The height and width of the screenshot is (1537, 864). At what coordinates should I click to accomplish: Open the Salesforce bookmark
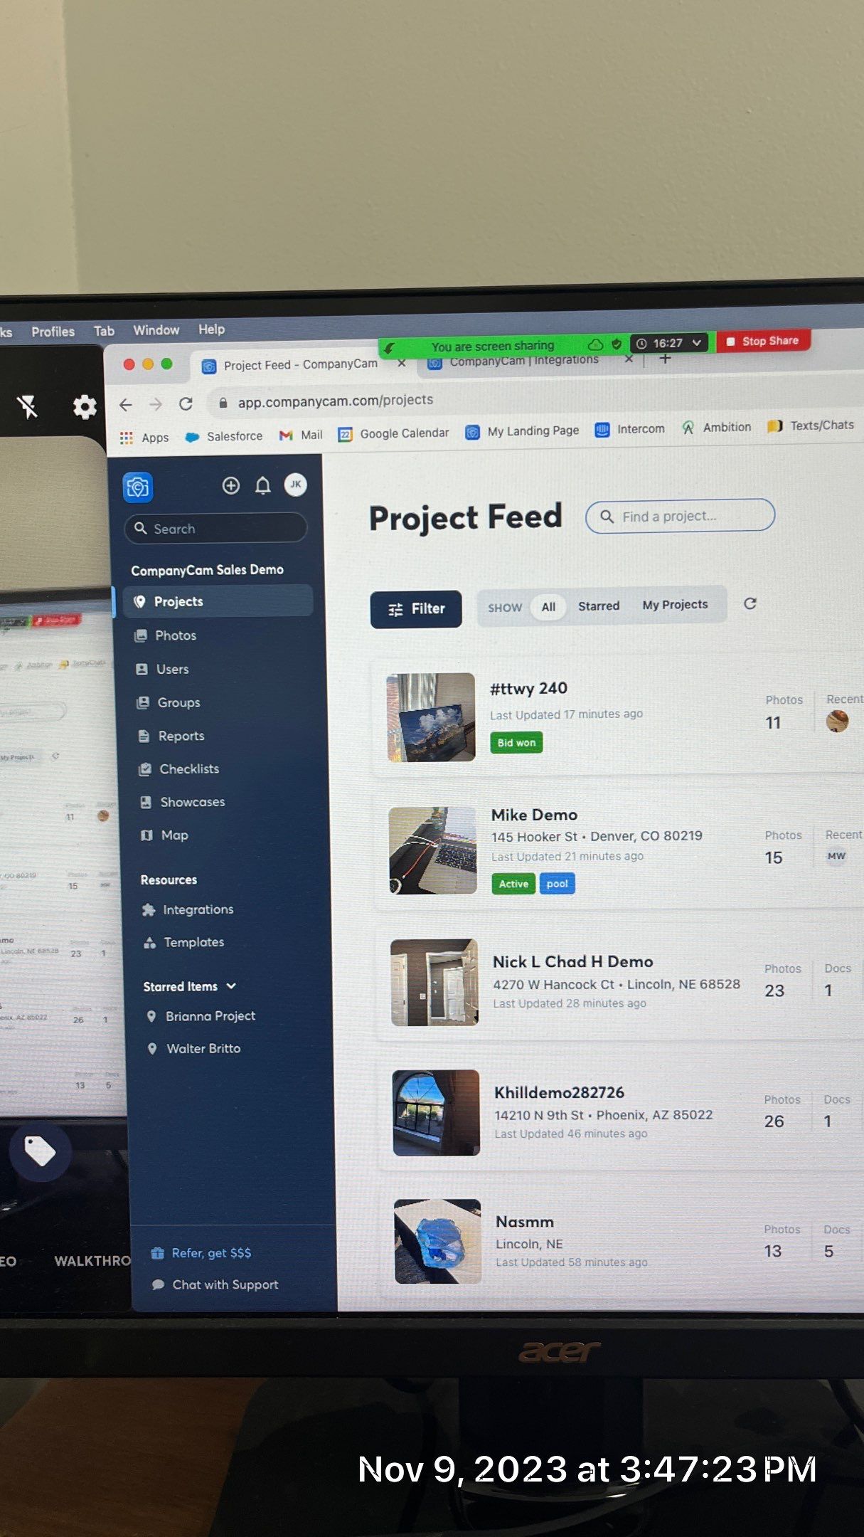[x=224, y=436]
